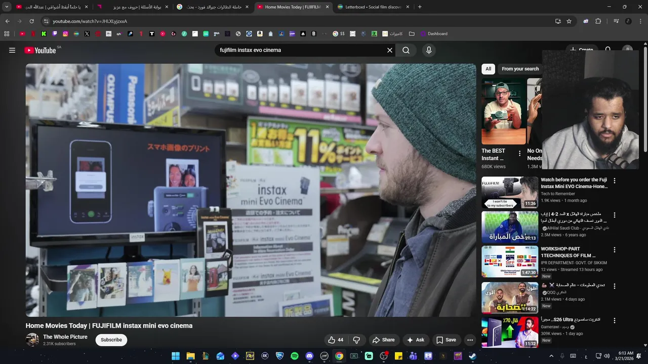Clear the search box with X

[390, 50]
